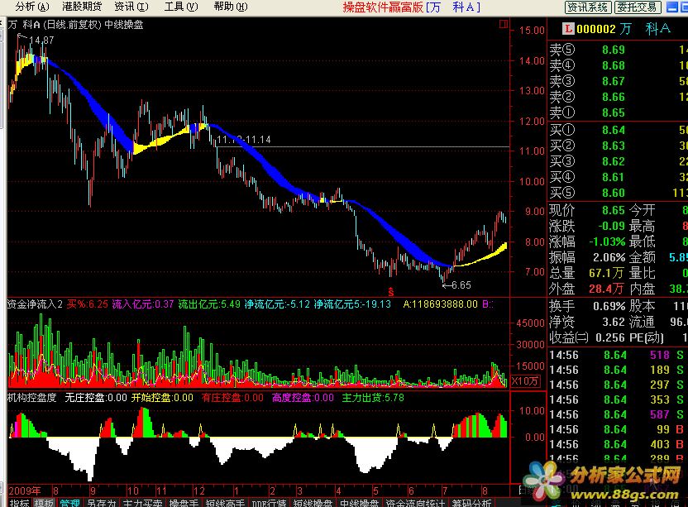688x507 pixels.
Task: Click the X10万 volume scale label
Action: 525,381
